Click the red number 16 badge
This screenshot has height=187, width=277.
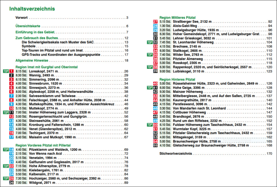tap(11, 133)
